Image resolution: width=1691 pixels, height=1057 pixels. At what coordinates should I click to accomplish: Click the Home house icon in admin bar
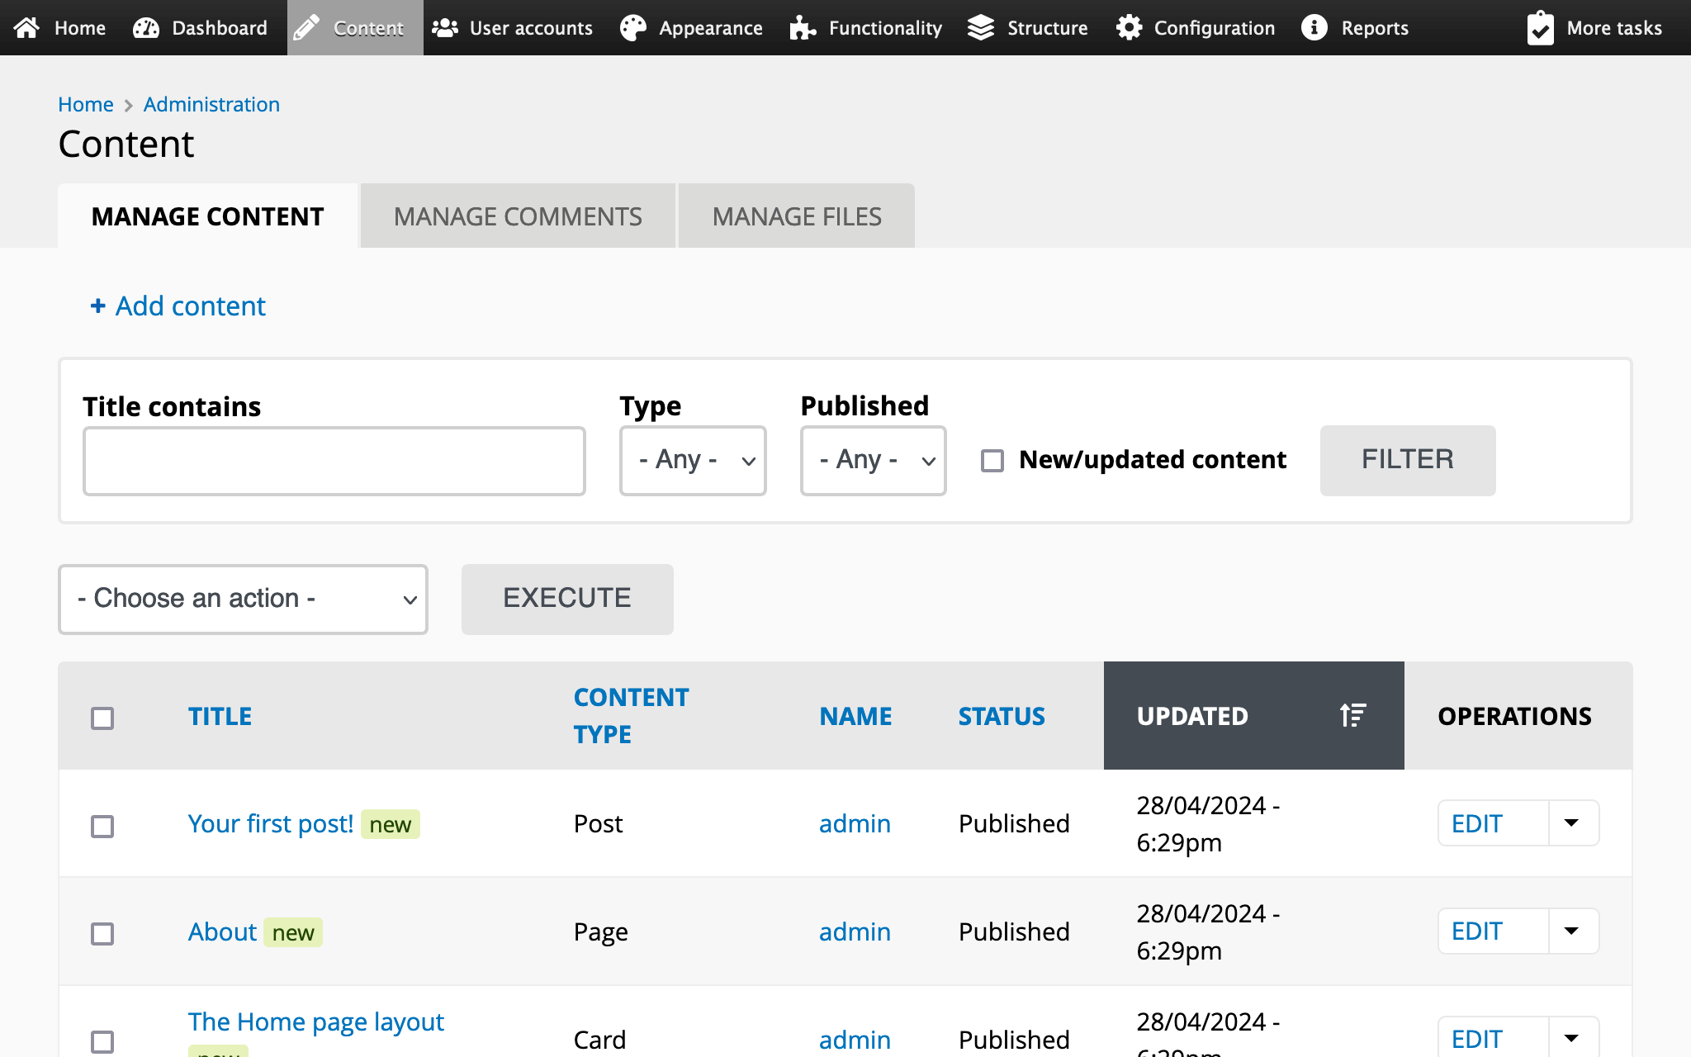(x=26, y=28)
